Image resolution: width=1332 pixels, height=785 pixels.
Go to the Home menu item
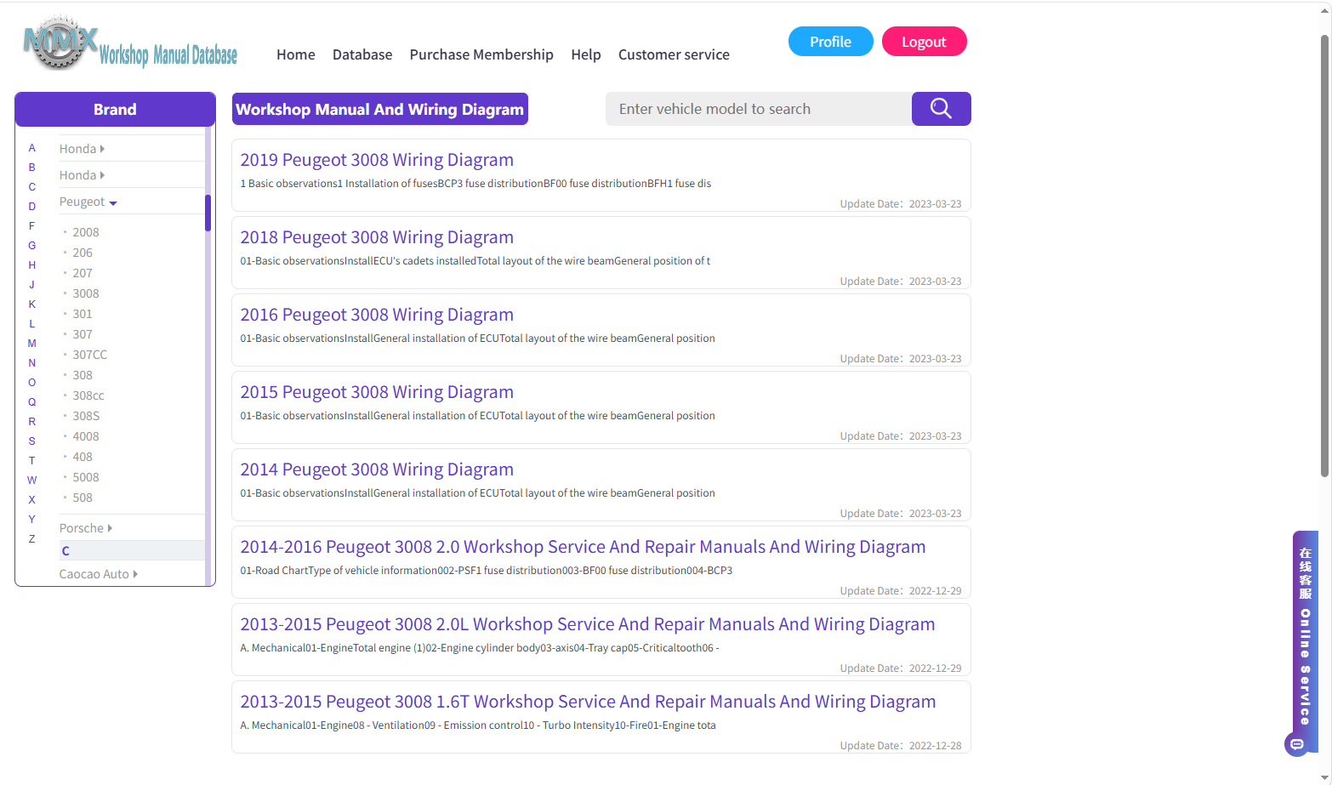[296, 54]
